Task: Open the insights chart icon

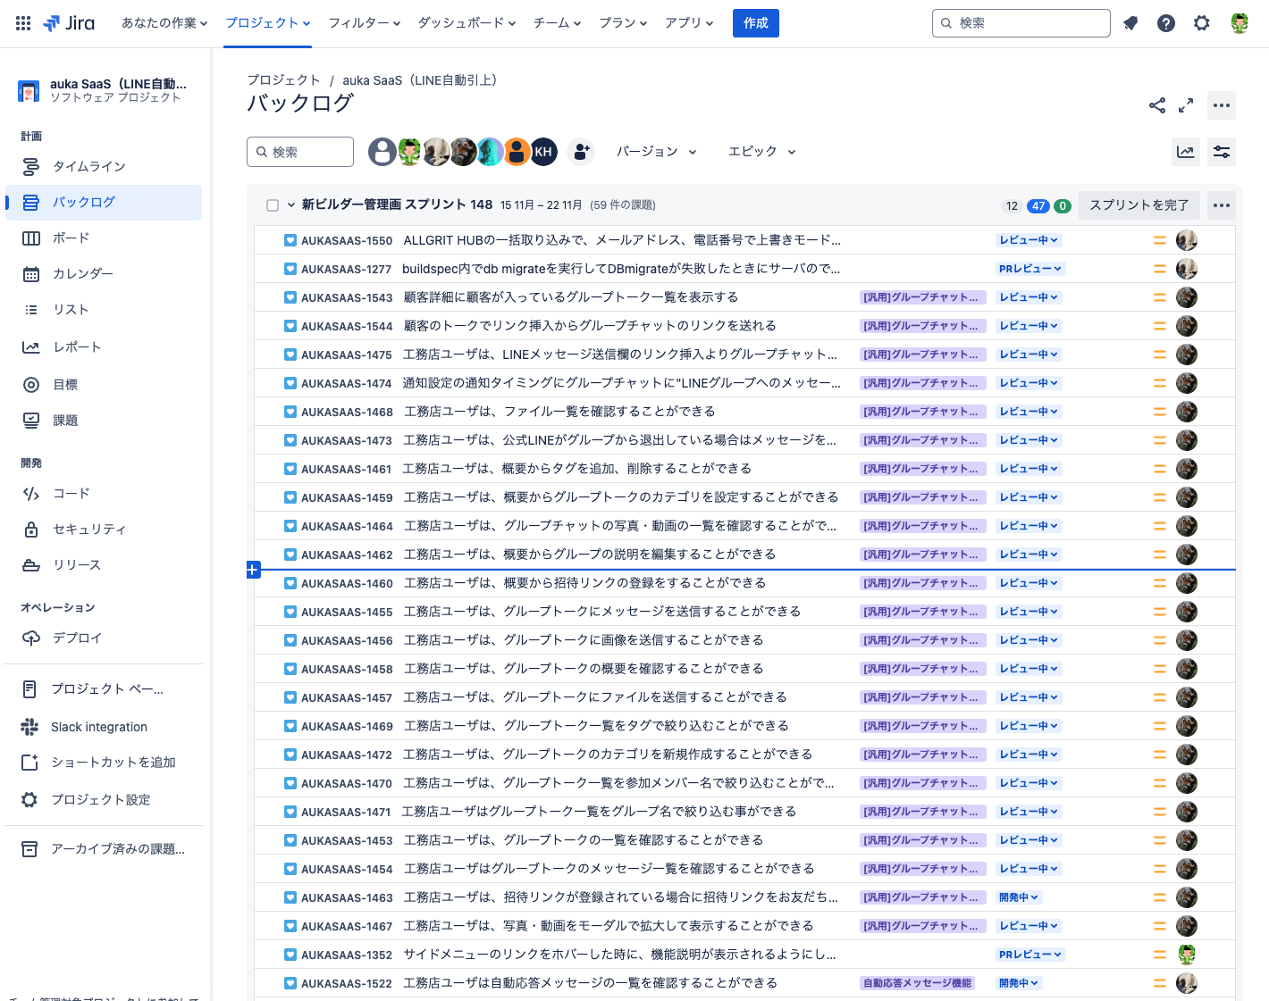Action: 1186,152
